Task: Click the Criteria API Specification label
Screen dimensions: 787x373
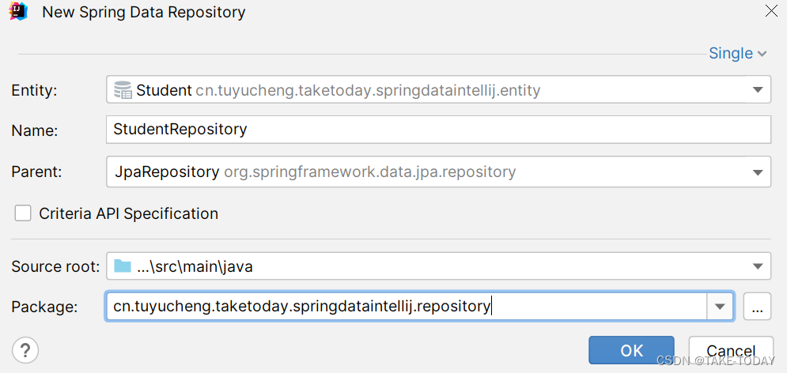Action: coord(128,213)
